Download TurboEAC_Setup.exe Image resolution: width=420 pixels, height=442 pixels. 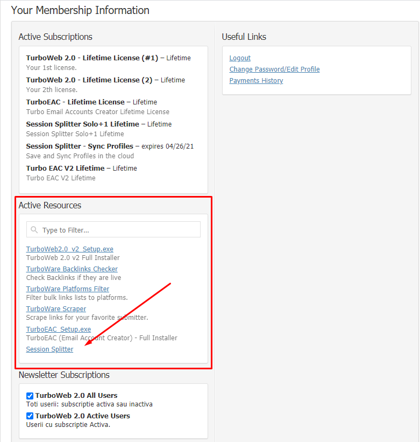59,329
